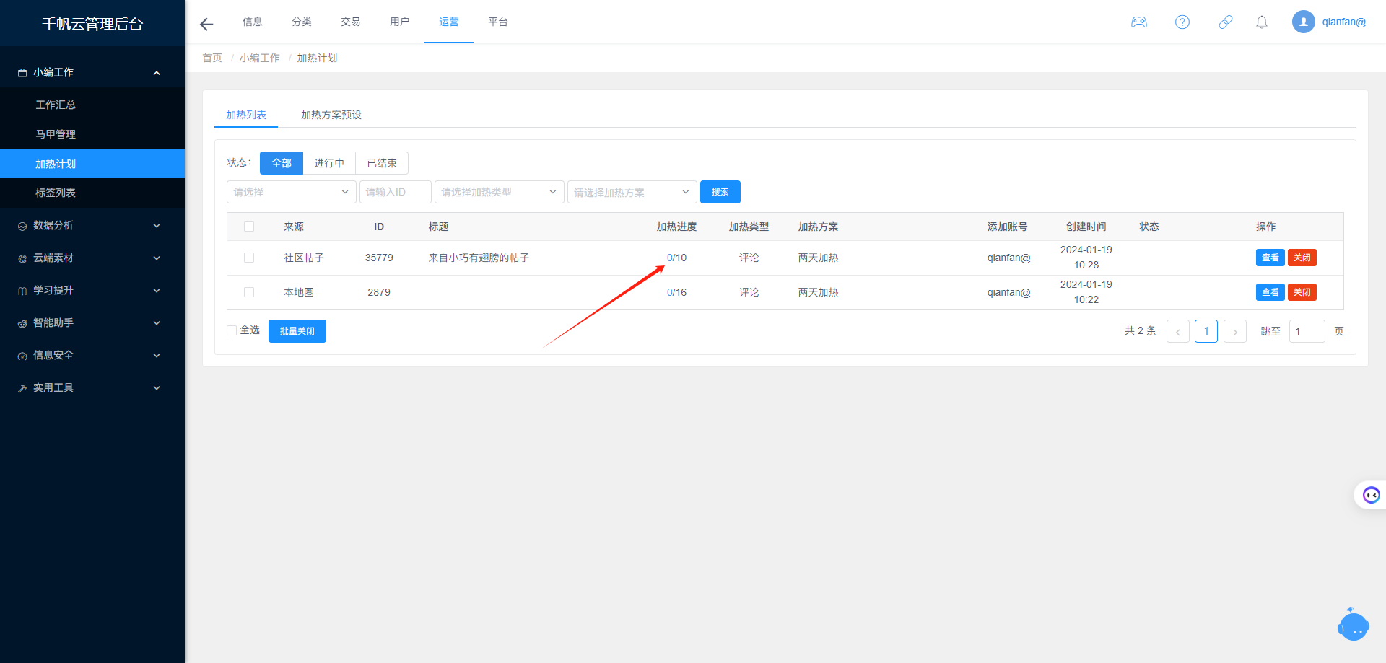Click 查看 for the 社区帖子 row

[1270, 258]
